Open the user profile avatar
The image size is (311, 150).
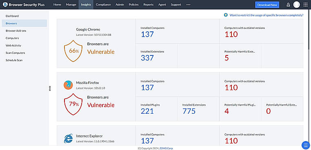[x=297, y=4]
